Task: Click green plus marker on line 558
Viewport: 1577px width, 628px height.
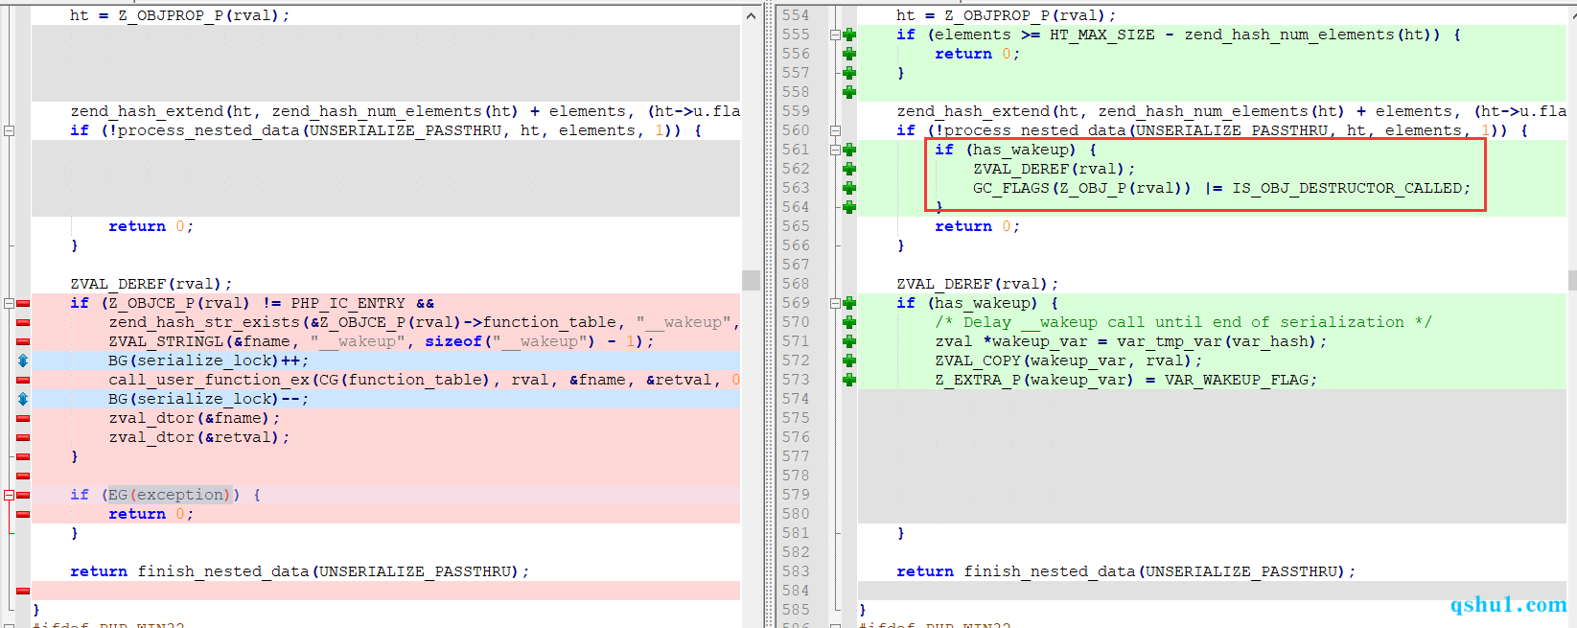Action: click(x=849, y=92)
